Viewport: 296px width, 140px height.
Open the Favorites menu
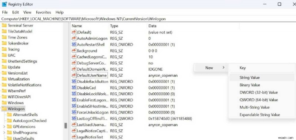(x=43, y=12)
